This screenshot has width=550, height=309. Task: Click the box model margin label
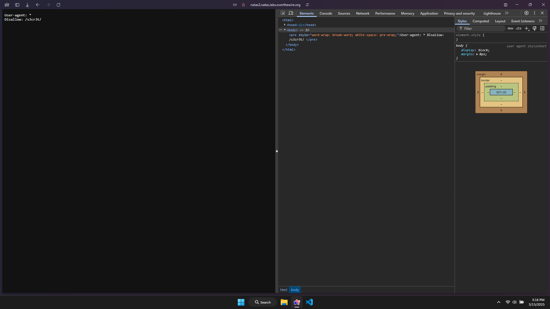click(481, 74)
